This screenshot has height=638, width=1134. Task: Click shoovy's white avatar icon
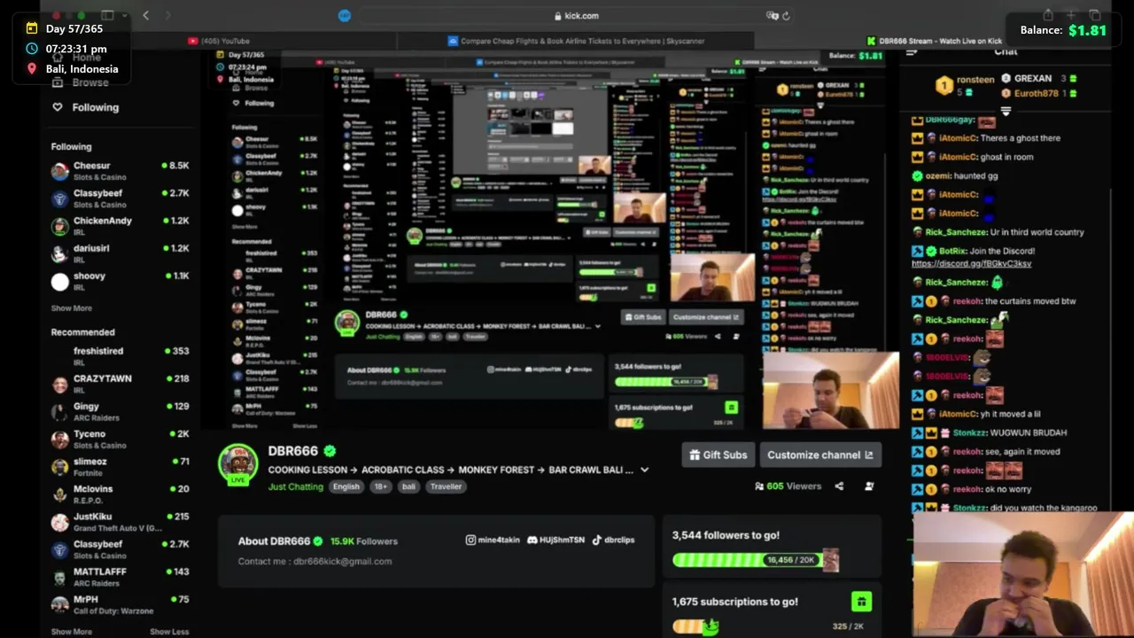pos(59,282)
